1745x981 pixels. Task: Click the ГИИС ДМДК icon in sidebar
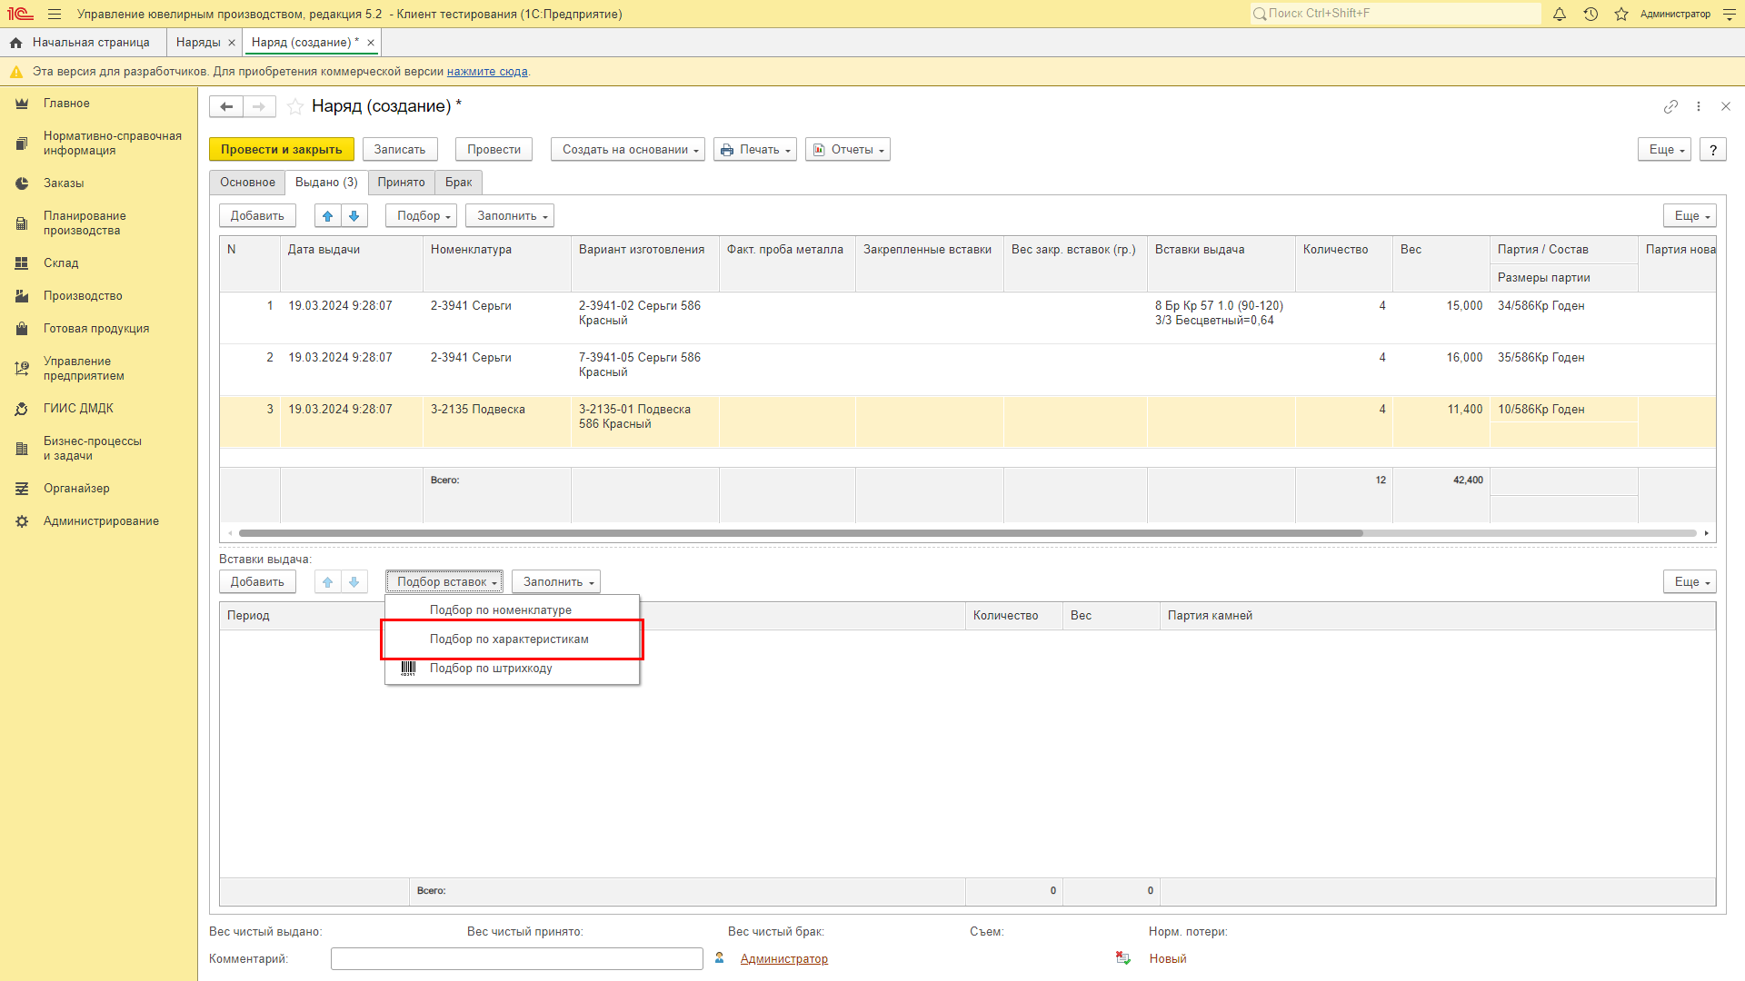(22, 409)
